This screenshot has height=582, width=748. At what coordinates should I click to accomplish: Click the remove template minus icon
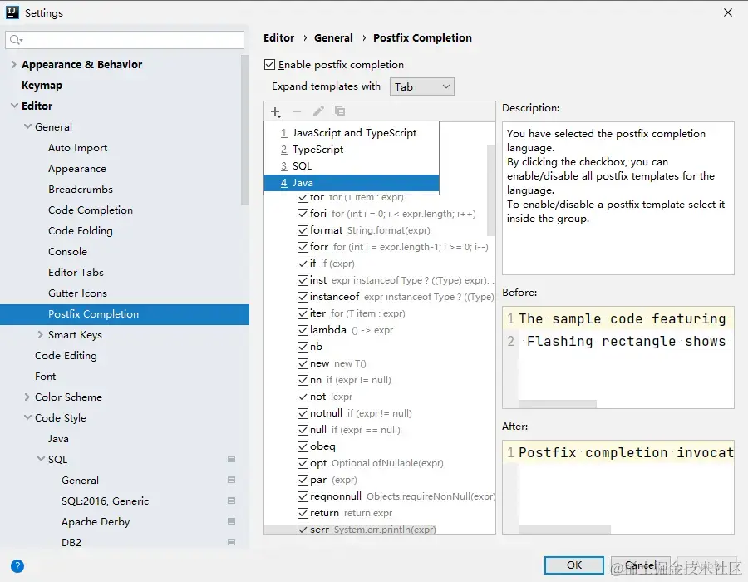297,111
